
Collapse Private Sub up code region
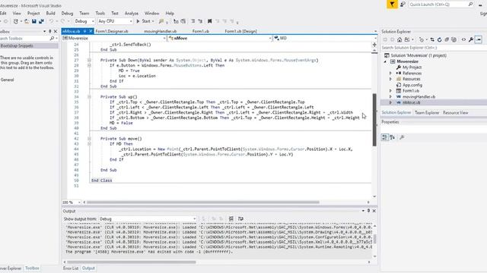89,97
